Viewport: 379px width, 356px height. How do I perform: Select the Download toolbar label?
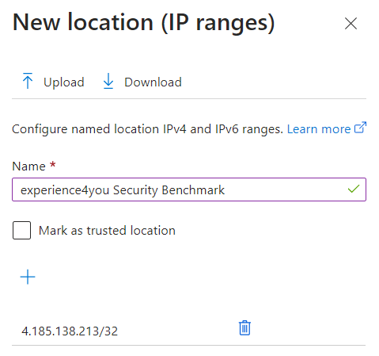coord(153,82)
